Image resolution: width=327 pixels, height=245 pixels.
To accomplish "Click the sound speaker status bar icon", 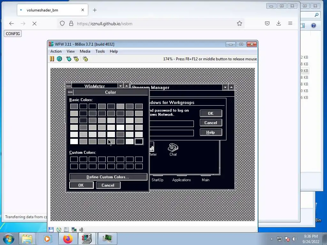I will click(x=81, y=230).
